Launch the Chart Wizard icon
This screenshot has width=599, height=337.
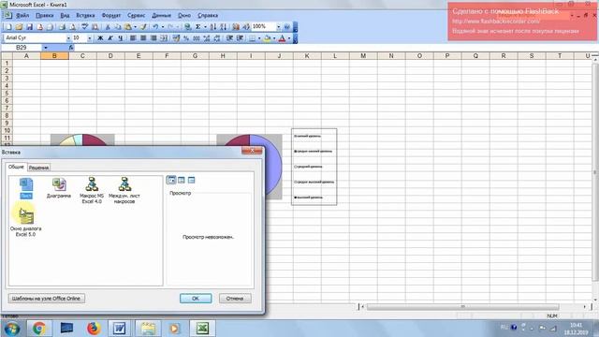[236, 27]
